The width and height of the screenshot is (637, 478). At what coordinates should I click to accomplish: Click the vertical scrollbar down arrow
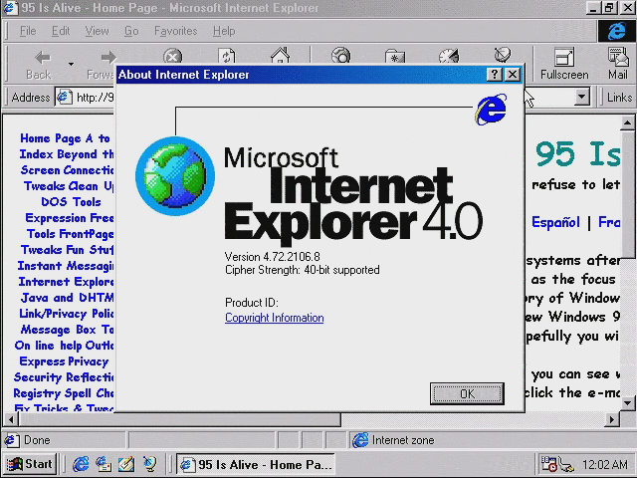pyautogui.click(x=627, y=403)
